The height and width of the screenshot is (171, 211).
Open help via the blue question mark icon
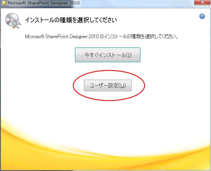pyautogui.click(x=202, y=16)
